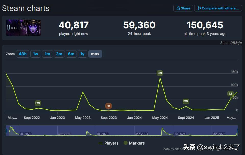
Task: Click the May 2024 axis label
Action: tap(160, 118)
